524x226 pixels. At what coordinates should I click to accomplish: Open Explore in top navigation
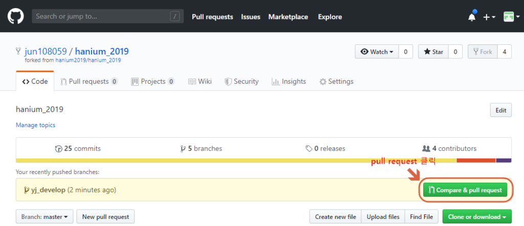(330, 17)
